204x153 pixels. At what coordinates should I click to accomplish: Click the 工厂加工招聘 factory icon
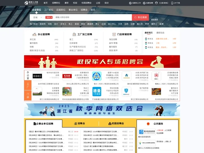(74, 34)
